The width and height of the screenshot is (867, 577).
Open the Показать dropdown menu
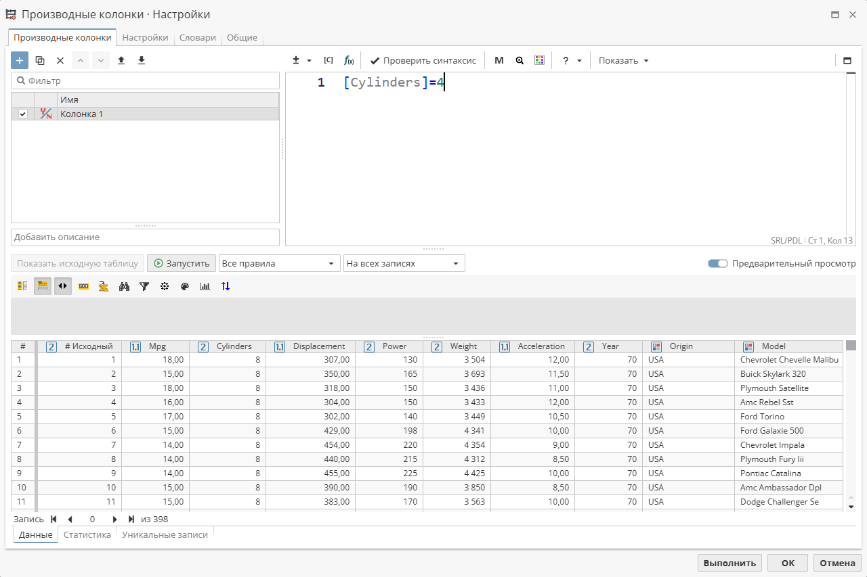coord(623,60)
